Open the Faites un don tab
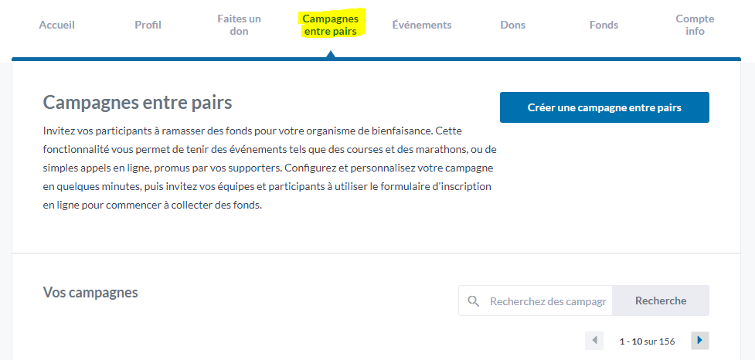 [x=239, y=25]
